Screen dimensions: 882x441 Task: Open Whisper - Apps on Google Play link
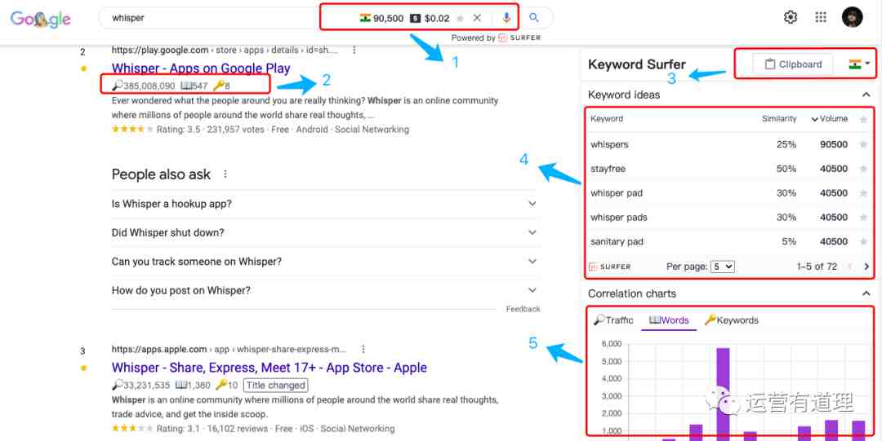pos(201,68)
